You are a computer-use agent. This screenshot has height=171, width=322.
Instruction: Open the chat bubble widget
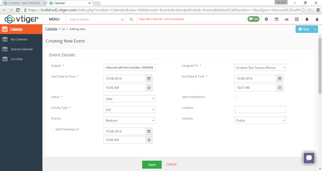click(309, 158)
